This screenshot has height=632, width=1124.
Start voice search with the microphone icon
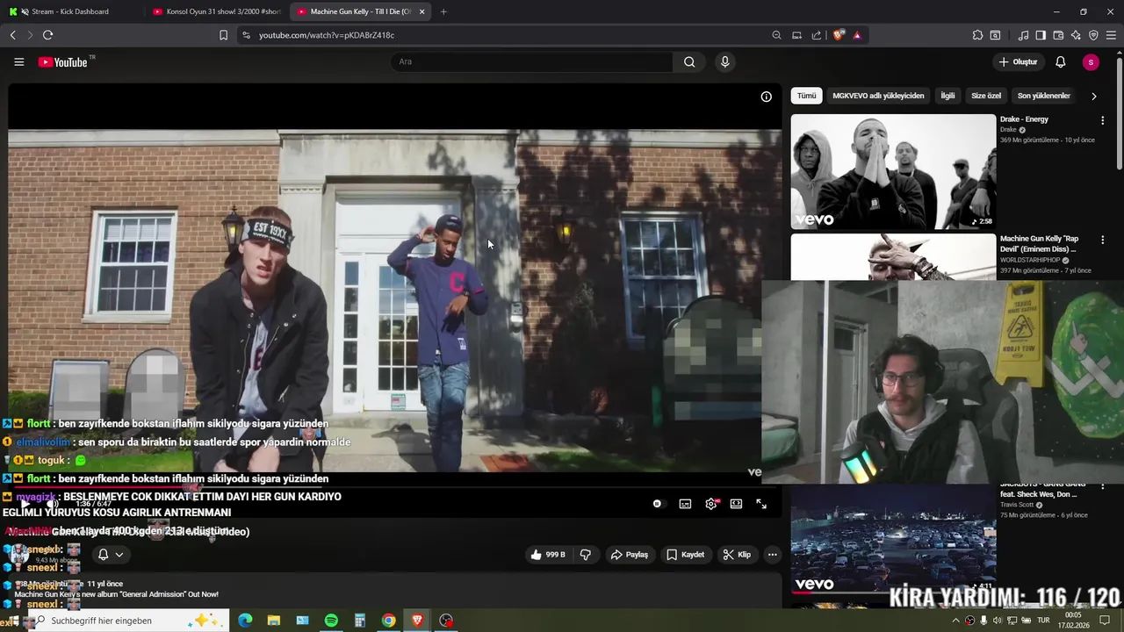click(724, 61)
